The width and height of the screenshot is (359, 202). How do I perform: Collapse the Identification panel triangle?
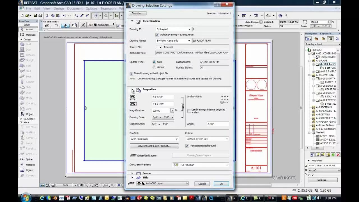132,21
